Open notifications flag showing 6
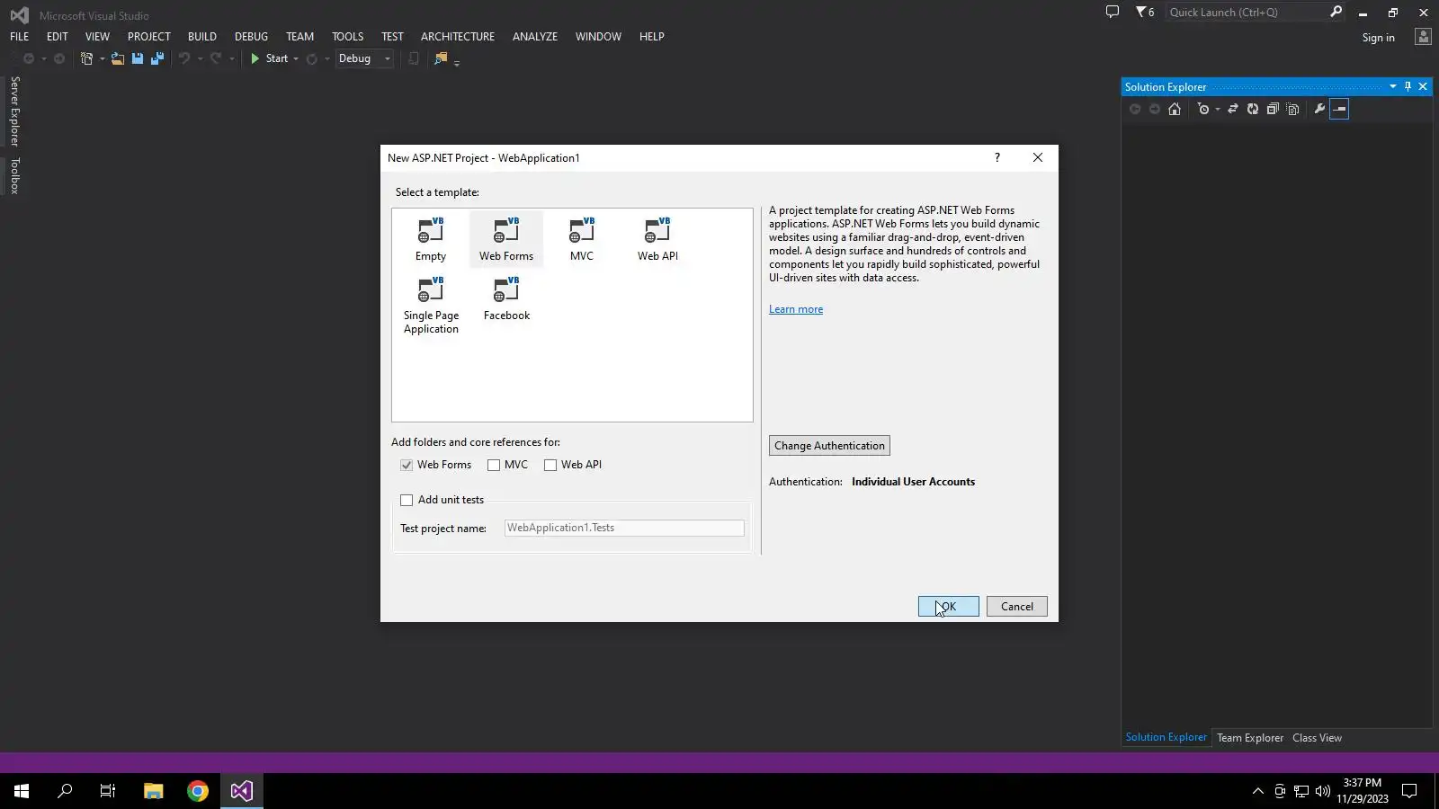Image resolution: width=1439 pixels, height=809 pixels. [1145, 12]
